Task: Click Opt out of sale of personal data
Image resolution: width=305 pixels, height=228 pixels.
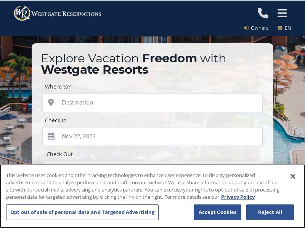Action: pyautogui.click(x=82, y=212)
